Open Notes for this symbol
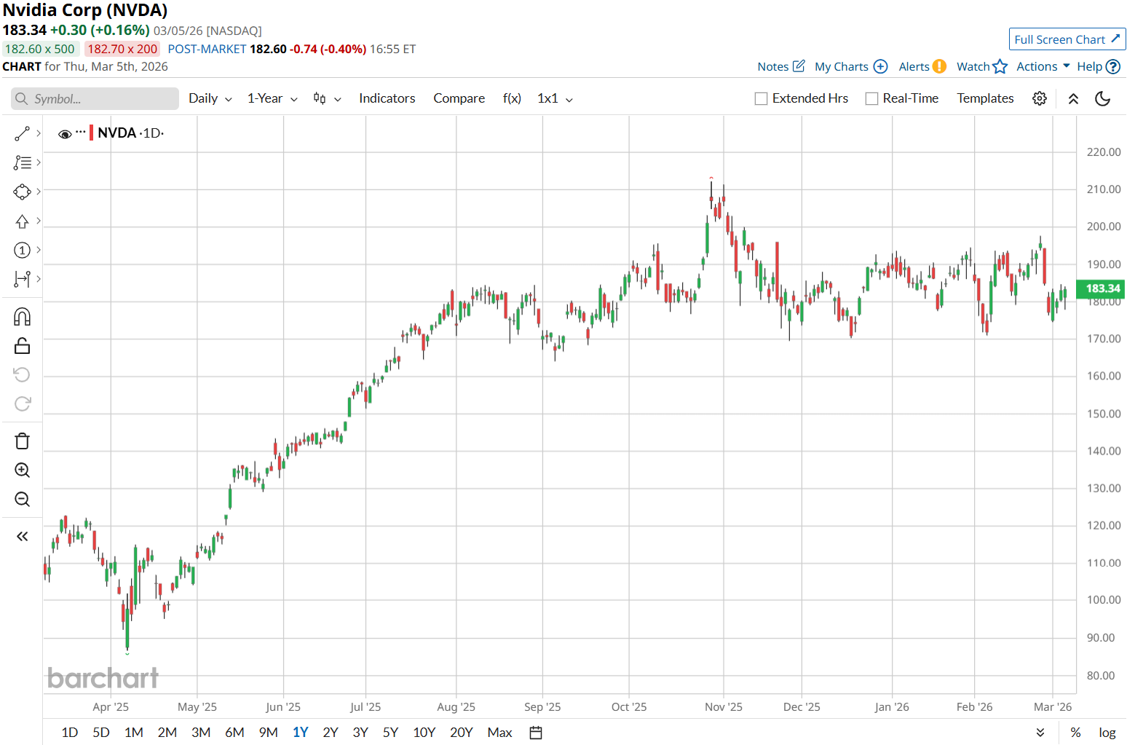This screenshot has width=1127, height=745. tap(781, 66)
